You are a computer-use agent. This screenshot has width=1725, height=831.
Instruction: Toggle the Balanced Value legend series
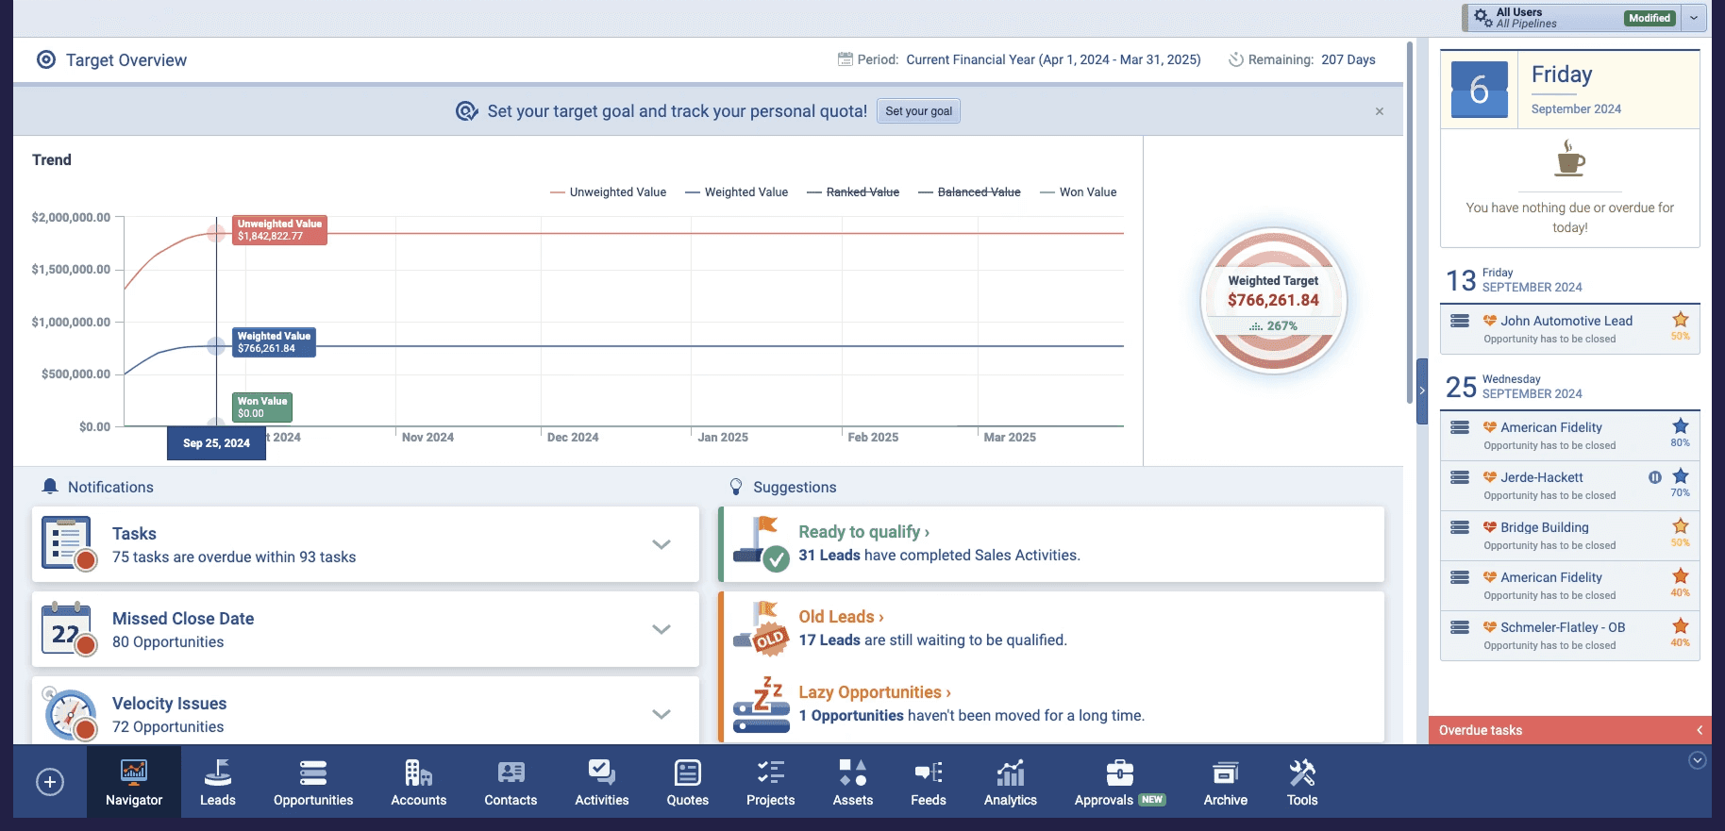point(969,191)
